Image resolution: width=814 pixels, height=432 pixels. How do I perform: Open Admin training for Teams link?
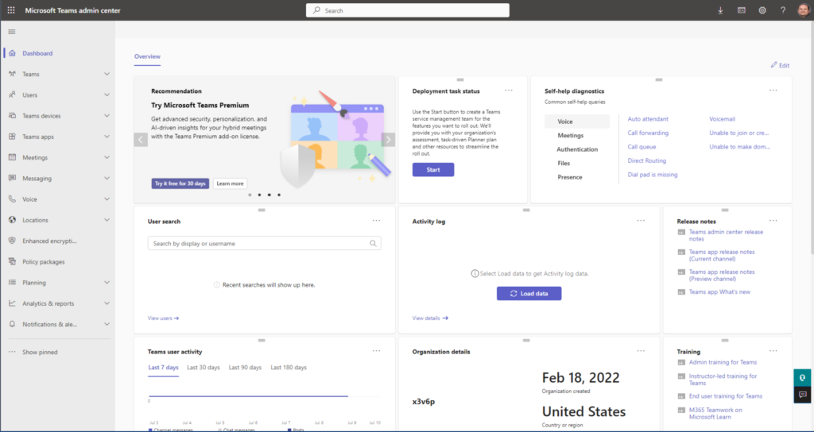pos(723,362)
